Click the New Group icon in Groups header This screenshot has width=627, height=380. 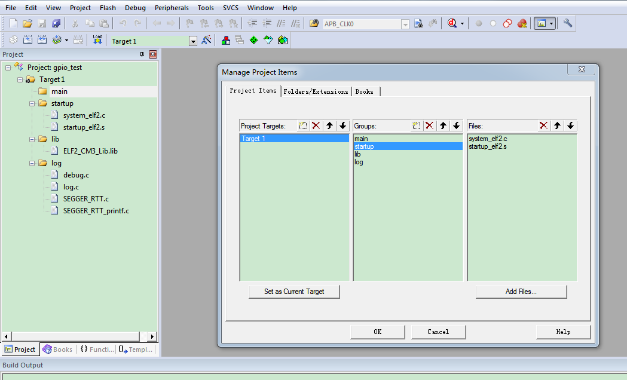(x=416, y=125)
